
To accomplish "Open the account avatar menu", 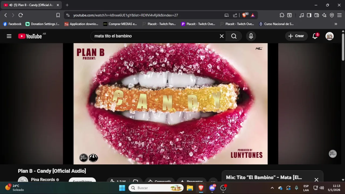I will click(x=329, y=36).
